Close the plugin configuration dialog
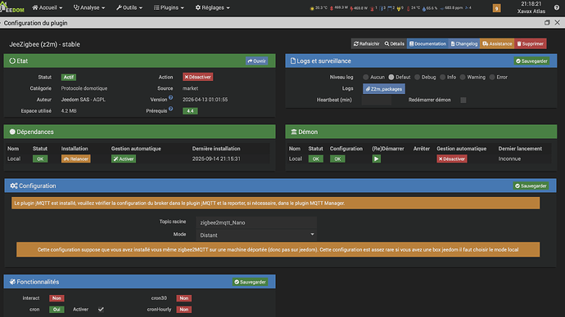Screen dimensions: 565x317 (557, 23)
